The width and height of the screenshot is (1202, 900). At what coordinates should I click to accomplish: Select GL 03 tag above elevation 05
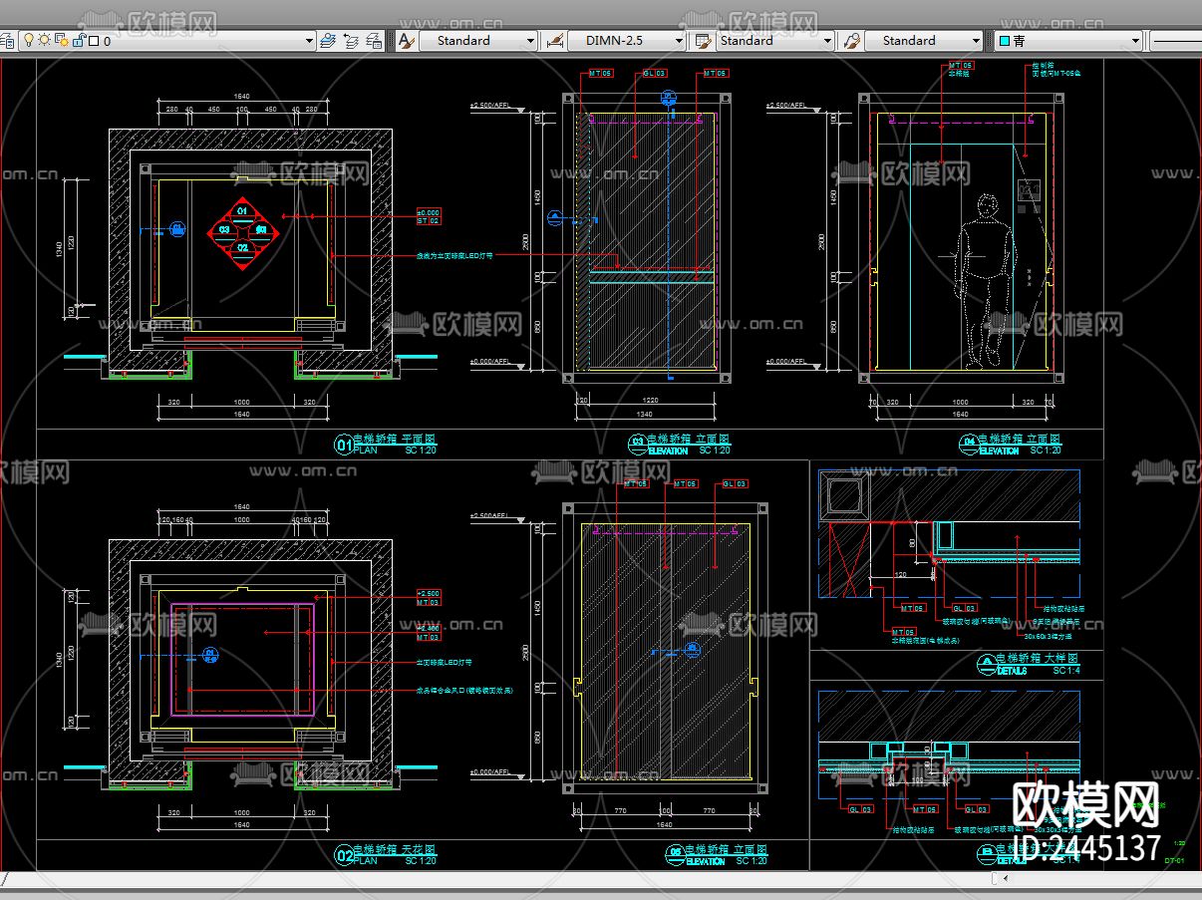point(735,484)
